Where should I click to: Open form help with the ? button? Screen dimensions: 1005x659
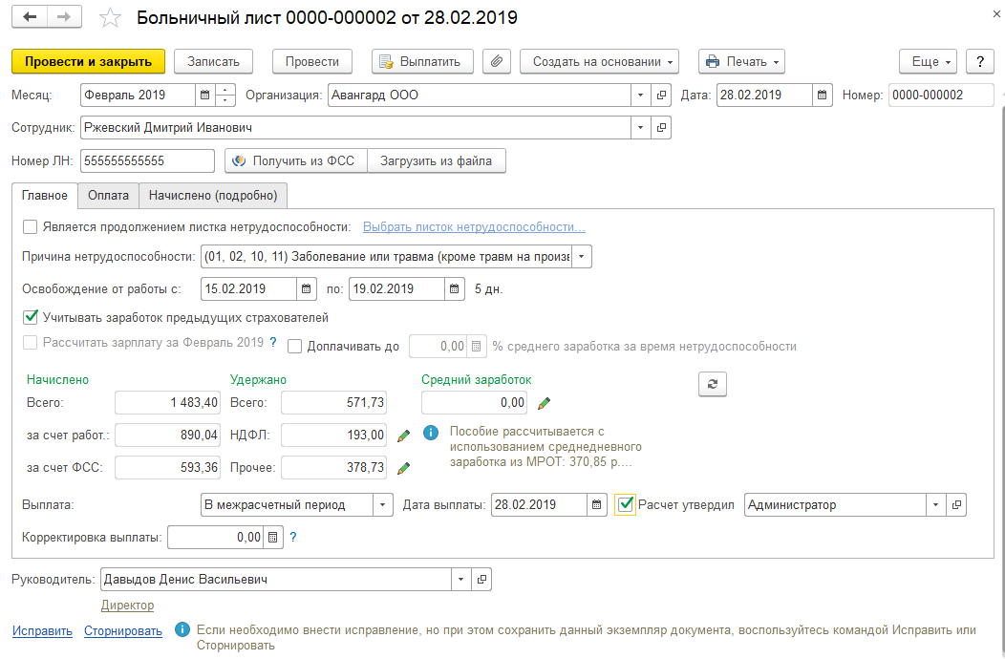pyautogui.click(x=980, y=61)
